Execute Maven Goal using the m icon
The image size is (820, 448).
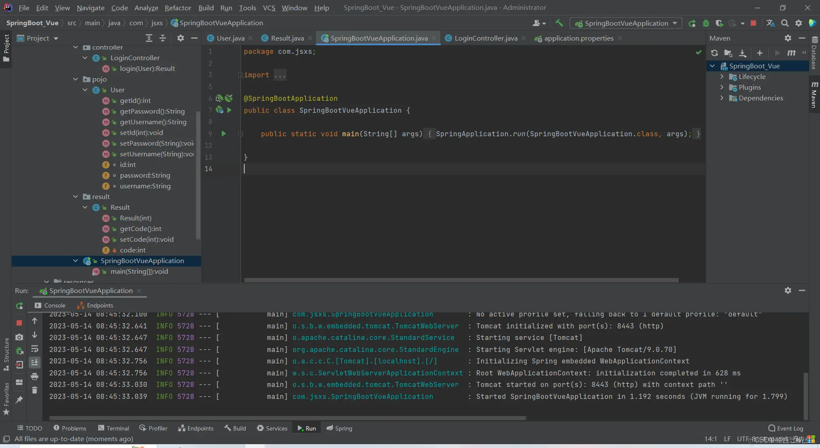(x=791, y=53)
